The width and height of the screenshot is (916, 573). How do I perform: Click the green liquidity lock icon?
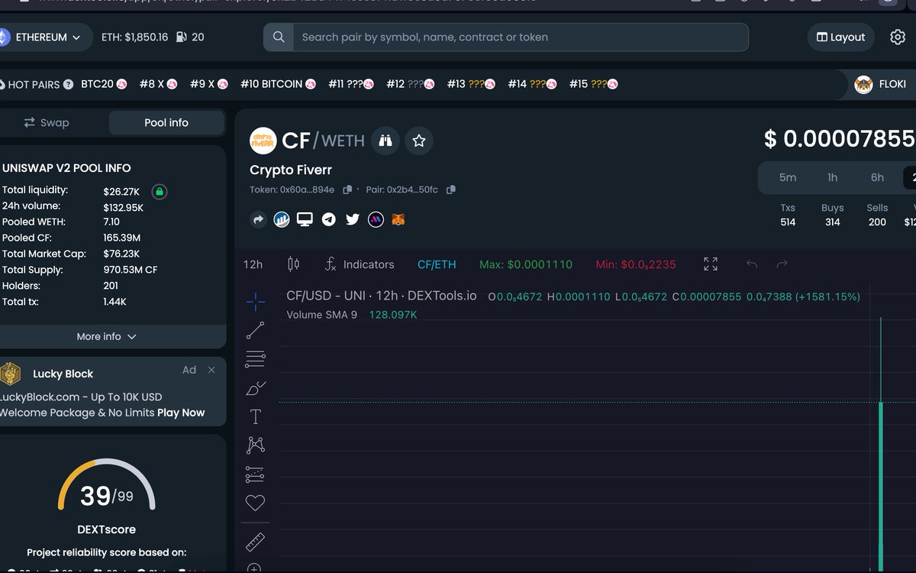(x=159, y=191)
